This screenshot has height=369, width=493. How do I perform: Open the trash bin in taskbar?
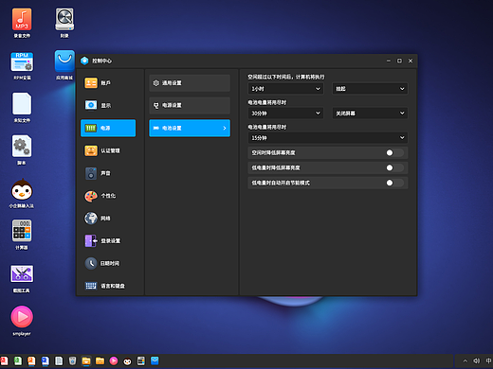click(72, 360)
